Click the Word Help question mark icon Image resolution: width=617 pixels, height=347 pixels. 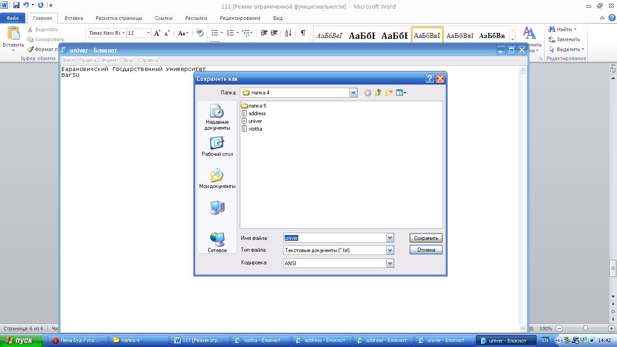click(612, 18)
